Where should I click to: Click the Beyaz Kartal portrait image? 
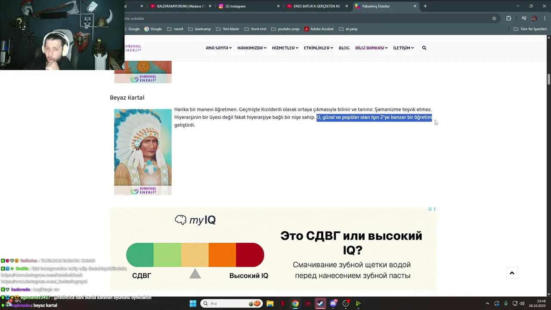pos(143,152)
